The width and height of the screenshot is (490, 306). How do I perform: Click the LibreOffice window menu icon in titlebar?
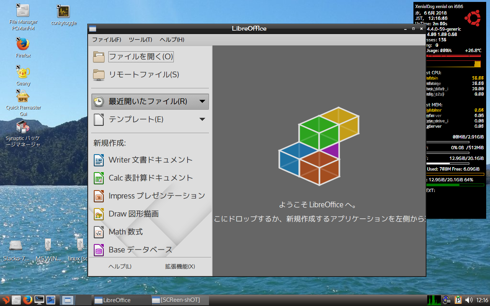(93, 29)
